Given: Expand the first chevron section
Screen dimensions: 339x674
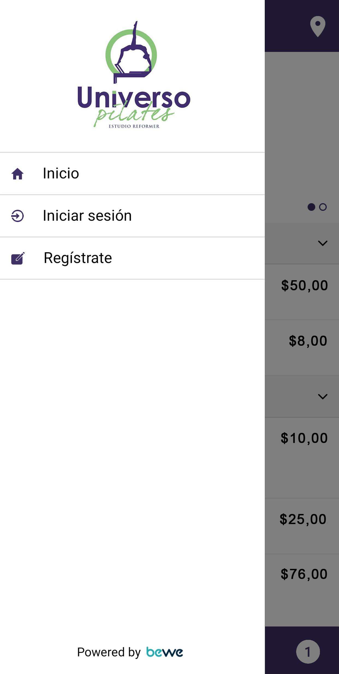Looking at the screenshot, I should click(x=323, y=243).
